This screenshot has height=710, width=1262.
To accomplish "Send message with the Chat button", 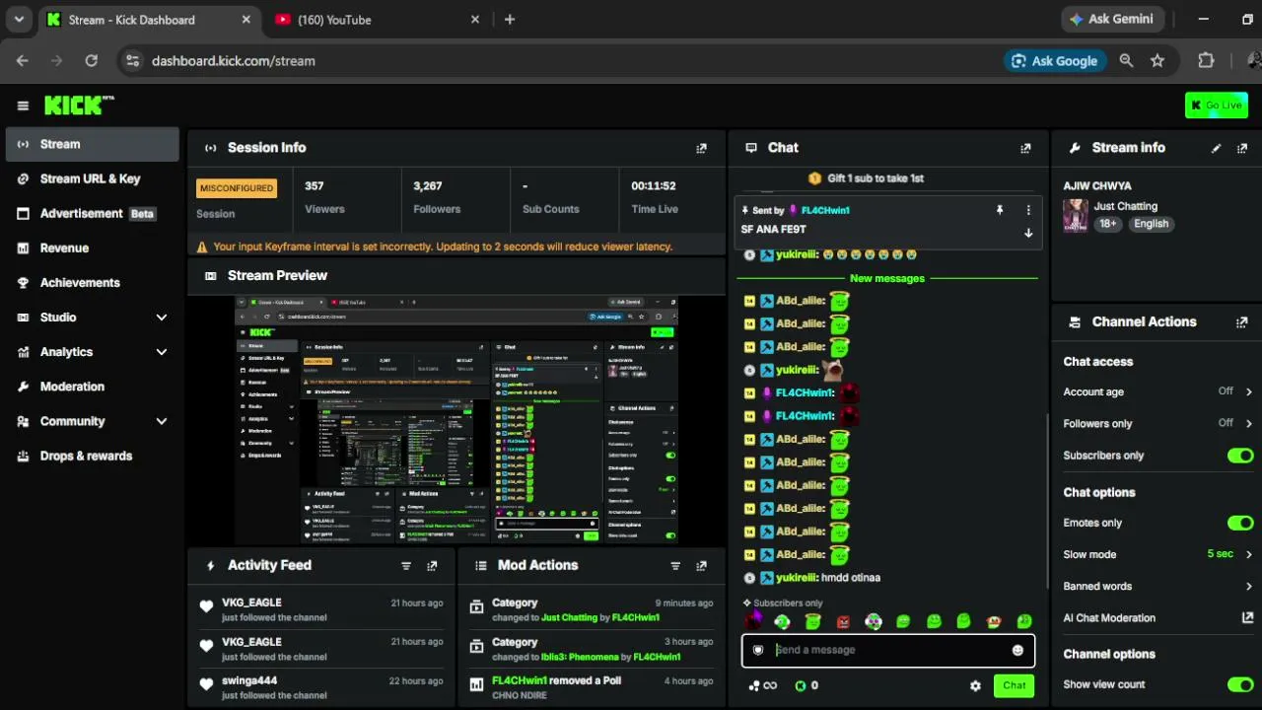I will (1015, 686).
